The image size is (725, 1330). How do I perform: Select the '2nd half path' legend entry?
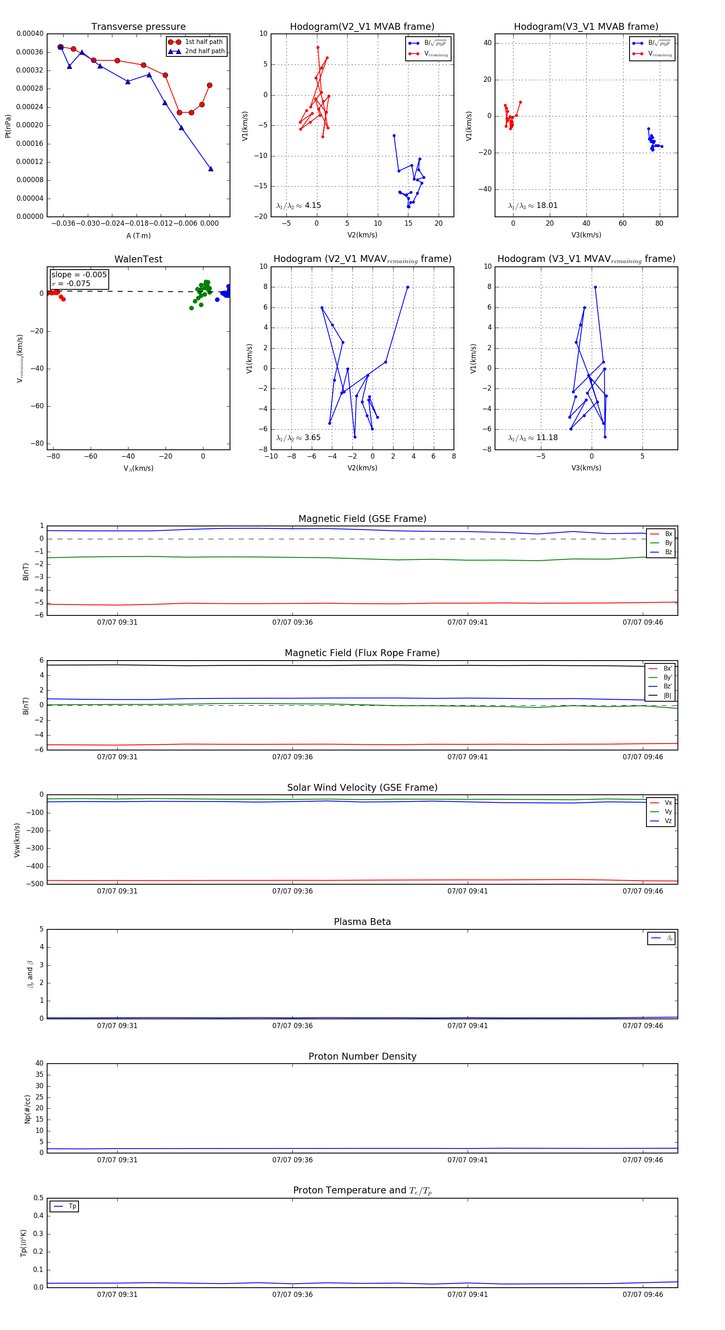point(197,51)
